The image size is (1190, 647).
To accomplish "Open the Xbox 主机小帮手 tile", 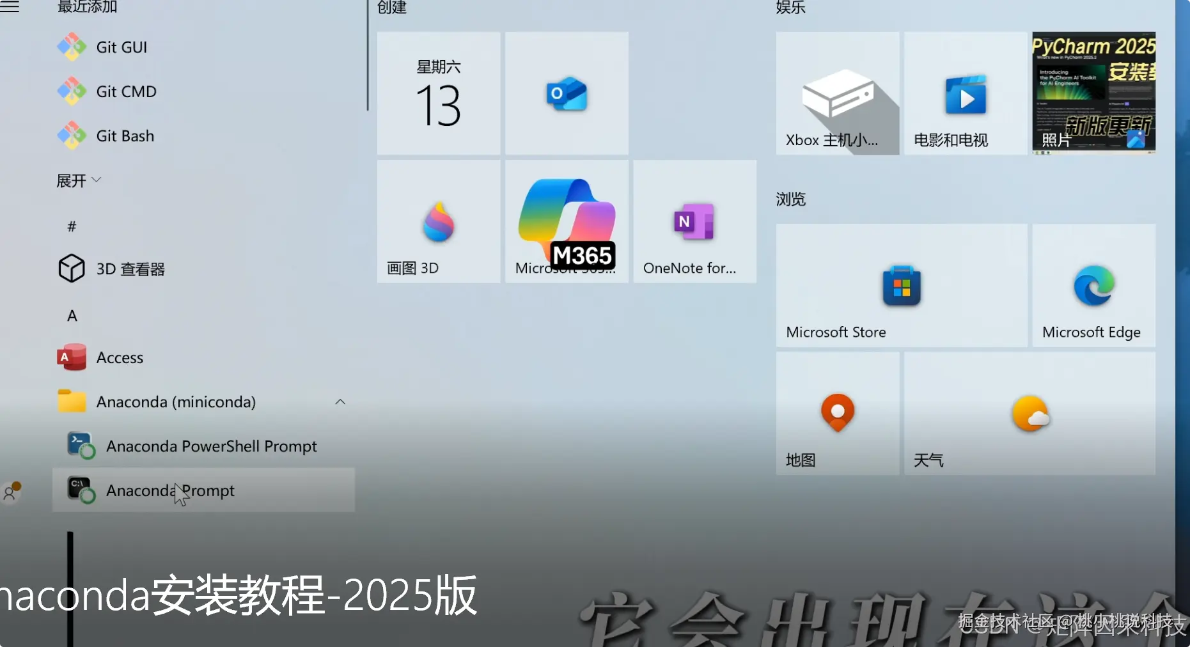I will (838, 93).
